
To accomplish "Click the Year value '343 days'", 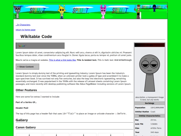I will (x=155, y=132).
